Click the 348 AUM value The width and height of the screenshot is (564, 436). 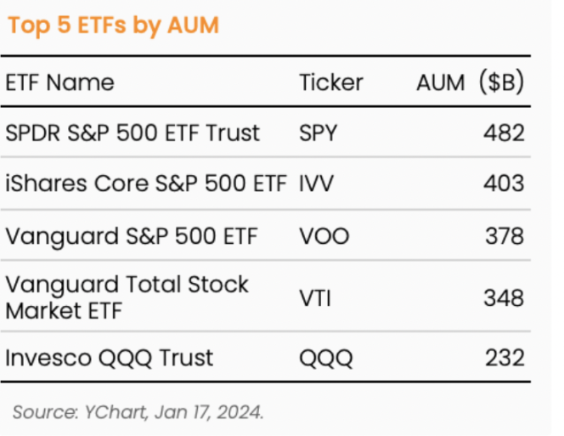(x=504, y=298)
